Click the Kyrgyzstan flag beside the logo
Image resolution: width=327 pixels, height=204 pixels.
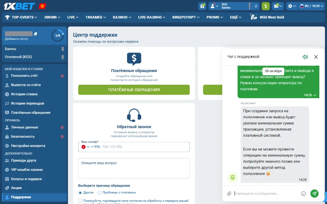pyautogui.click(x=42, y=6)
